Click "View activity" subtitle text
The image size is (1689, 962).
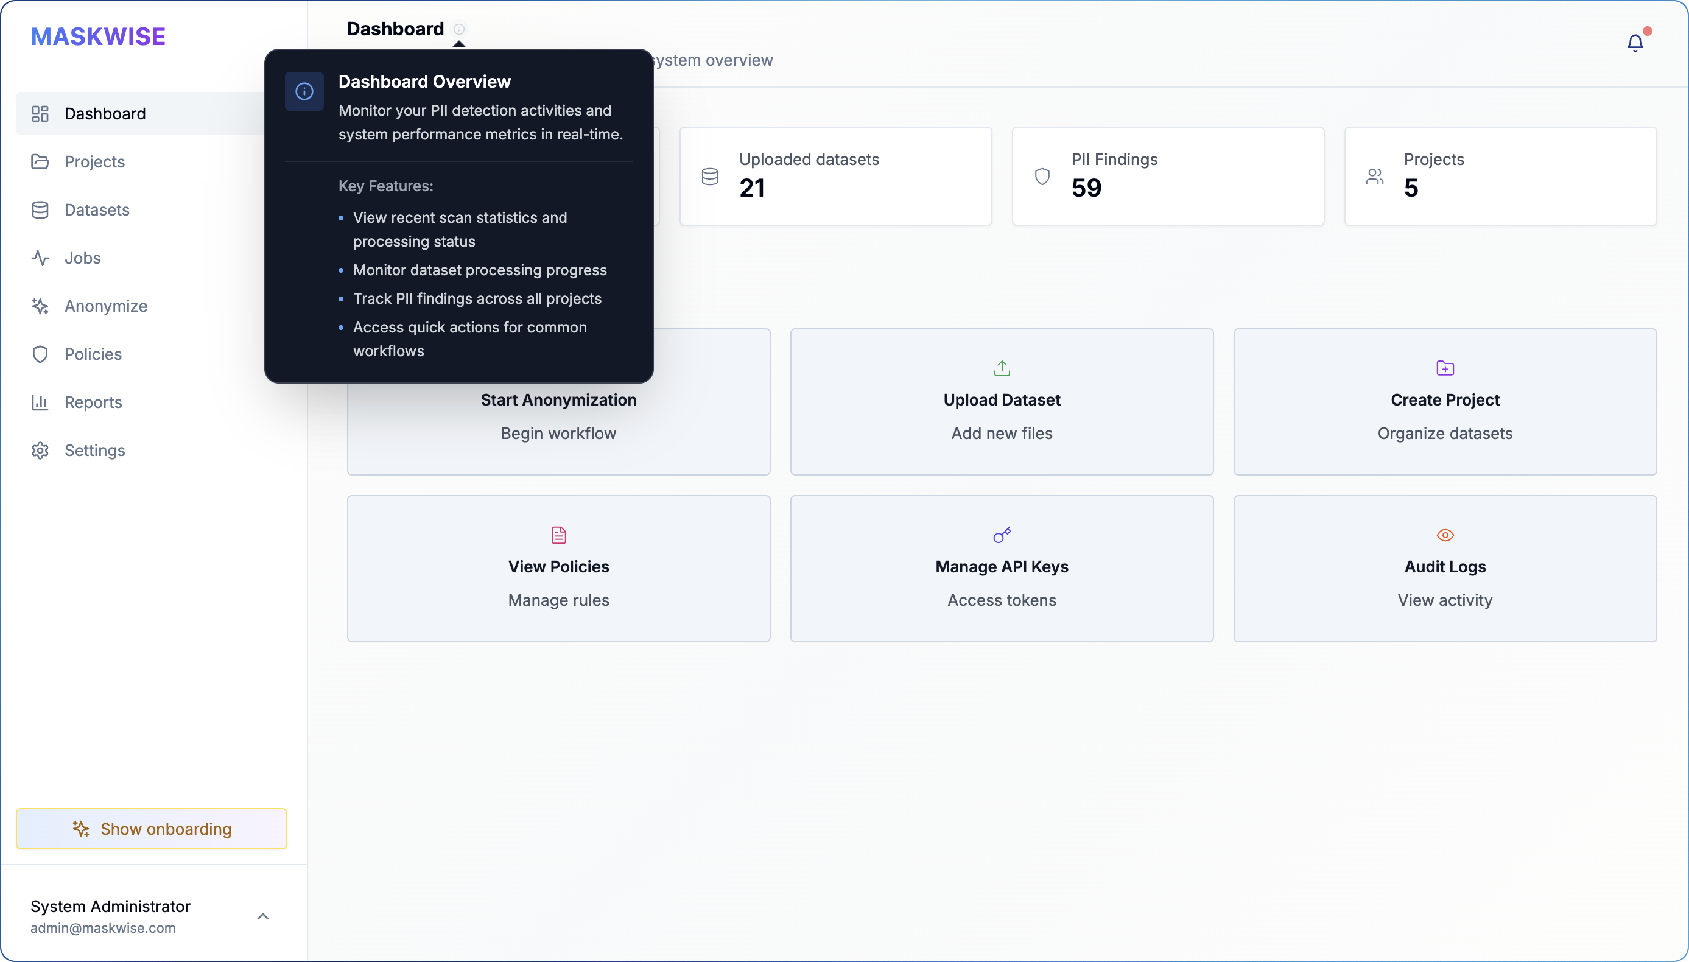tap(1445, 600)
